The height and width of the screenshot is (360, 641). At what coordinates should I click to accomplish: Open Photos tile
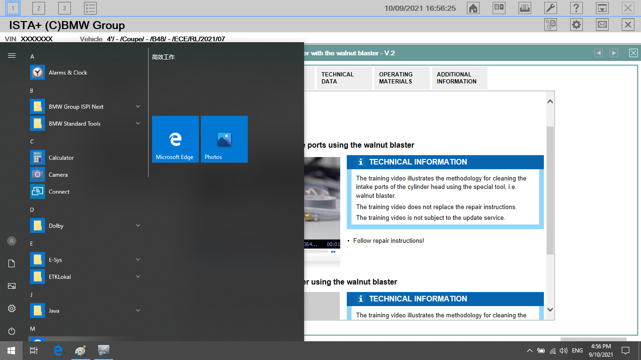[224, 139]
